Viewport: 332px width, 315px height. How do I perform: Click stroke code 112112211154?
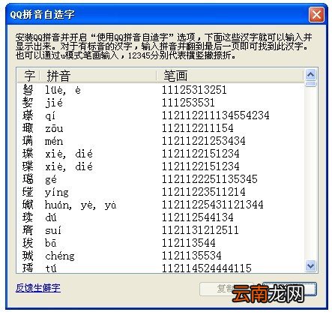[x=198, y=128]
